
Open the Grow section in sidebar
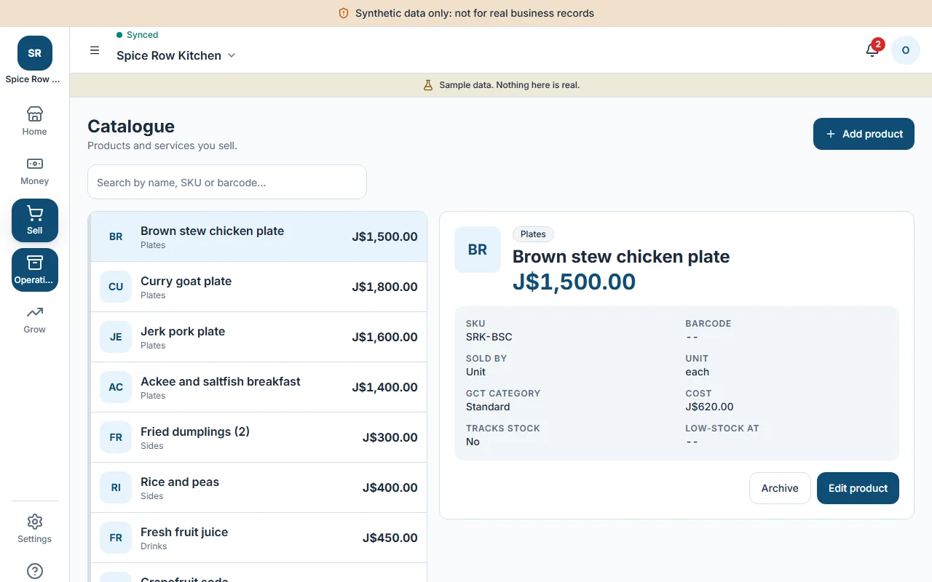[x=34, y=319]
